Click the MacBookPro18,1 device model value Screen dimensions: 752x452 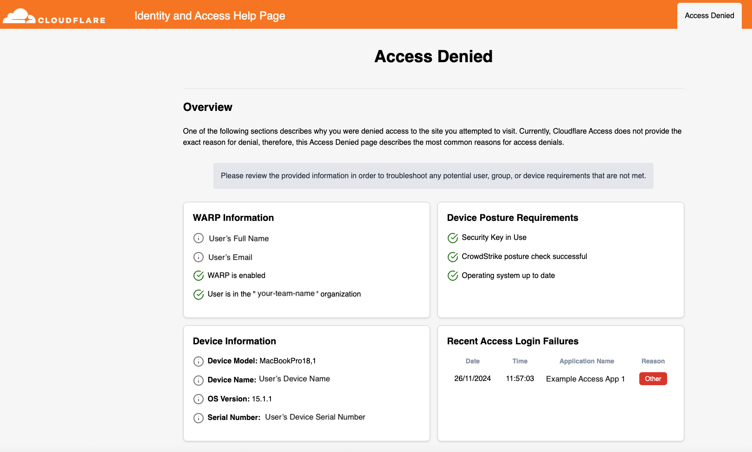(288, 361)
